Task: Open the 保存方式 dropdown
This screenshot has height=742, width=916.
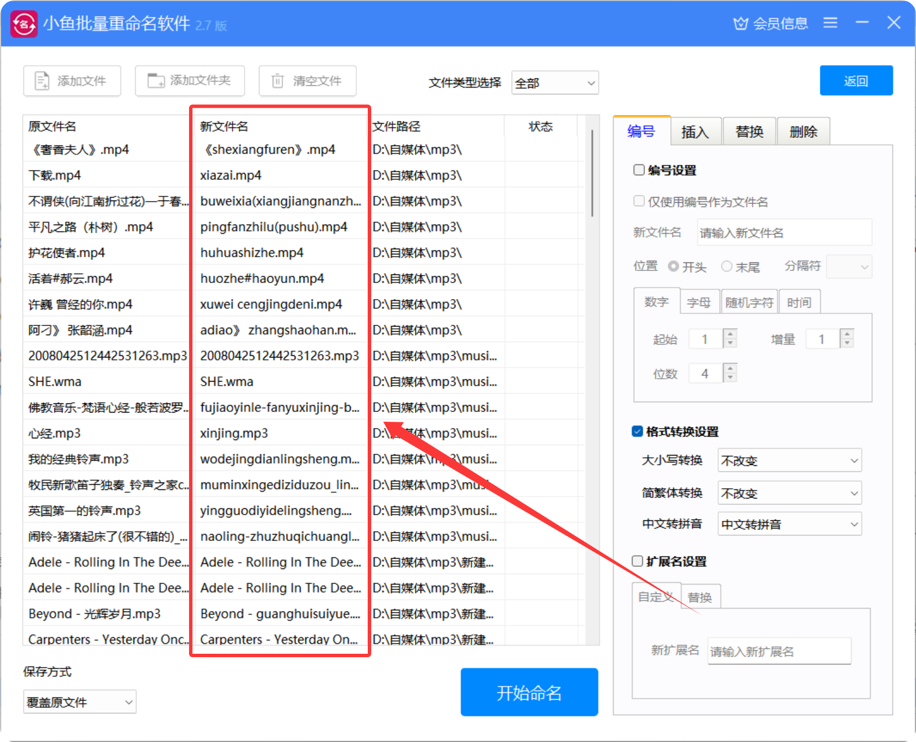Action: click(80, 702)
